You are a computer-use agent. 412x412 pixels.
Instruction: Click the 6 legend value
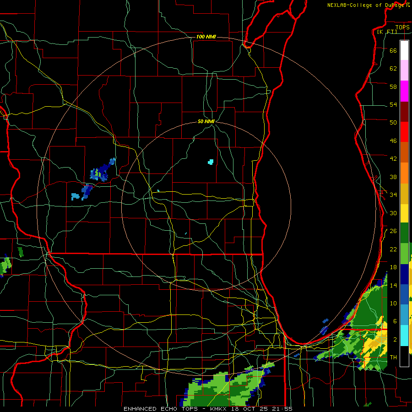point(395,321)
